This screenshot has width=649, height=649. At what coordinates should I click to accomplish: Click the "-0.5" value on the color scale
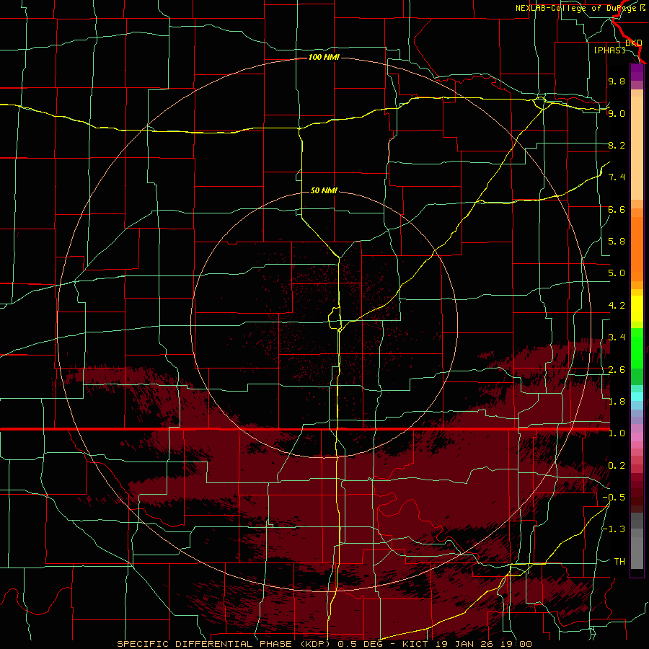(614, 498)
